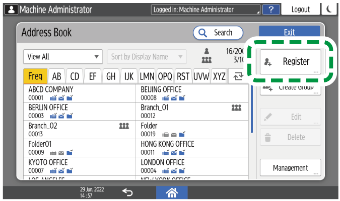Tap the group icon on Branch_02
The image size is (340, 201).
124,126
